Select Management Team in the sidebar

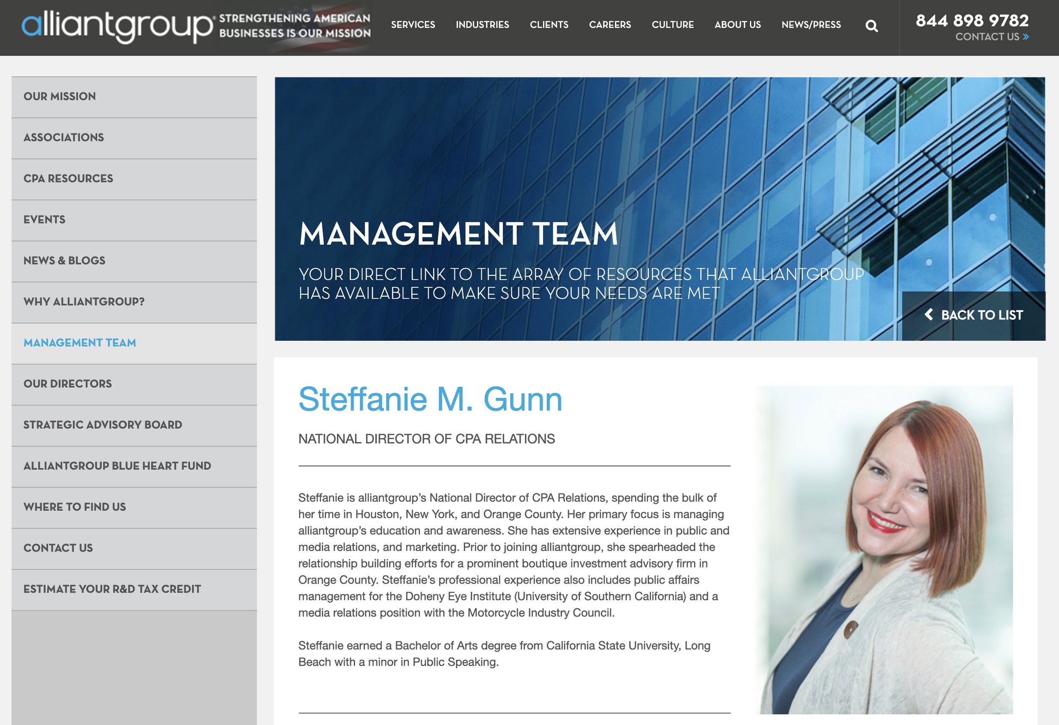134,343
